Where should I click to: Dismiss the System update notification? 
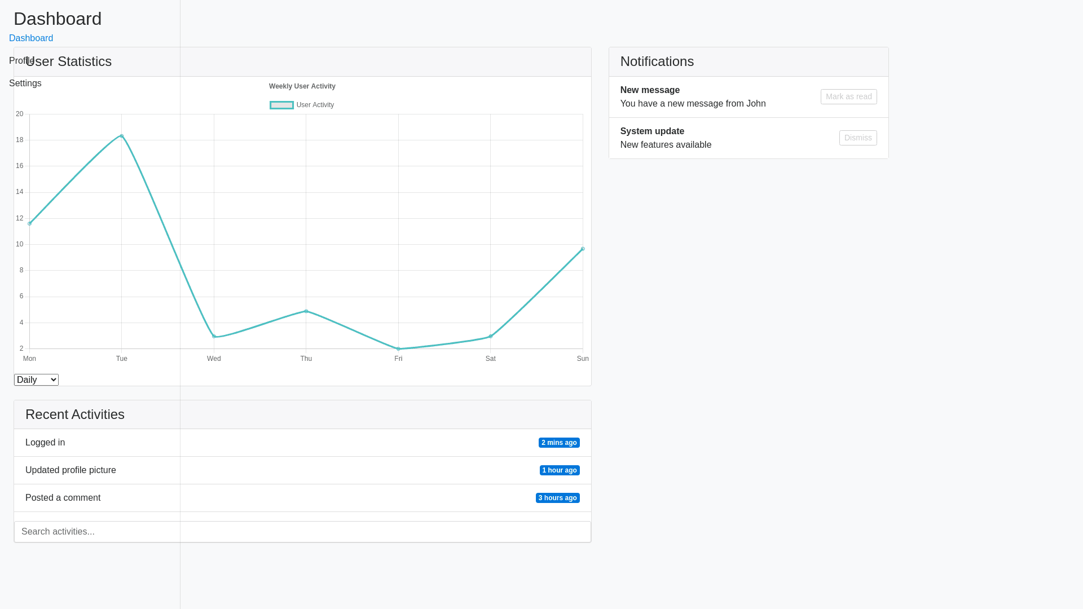pos(857,138)
